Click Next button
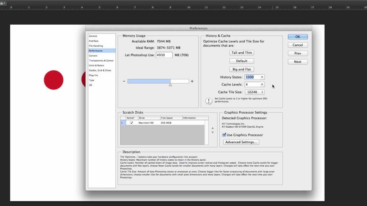Screen dimensions: 367x206 click(298, 62)
